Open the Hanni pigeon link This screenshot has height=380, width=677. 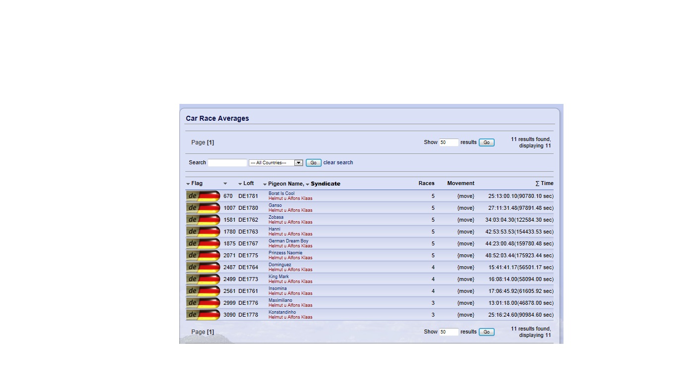[275, 229]
